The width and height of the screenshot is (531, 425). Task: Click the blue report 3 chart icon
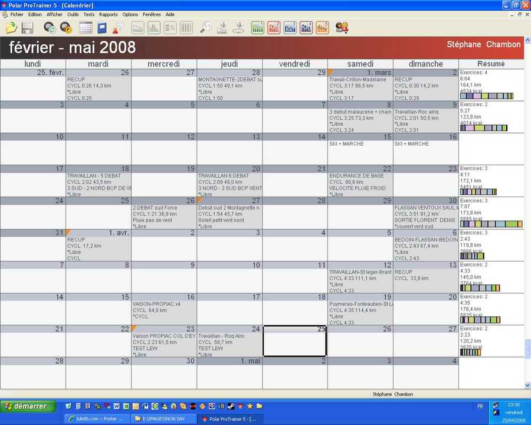coord(290,27)
